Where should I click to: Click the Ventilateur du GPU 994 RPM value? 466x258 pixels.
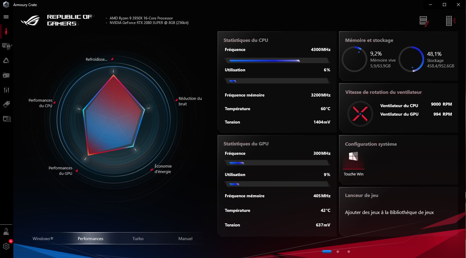click(443, 114)
